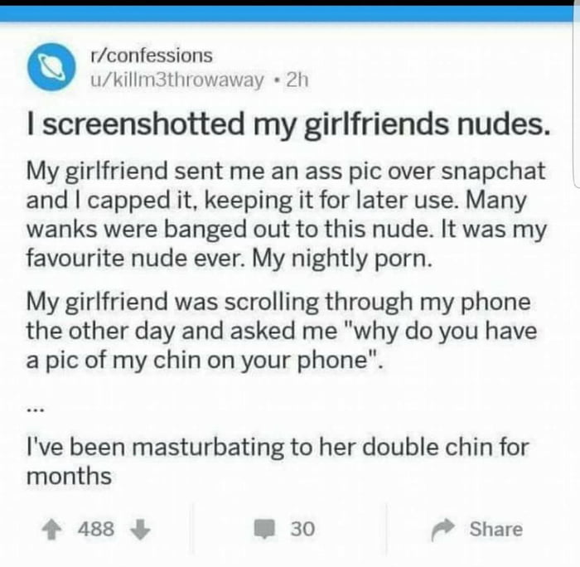
Task: View the u/killm3throwaway user profile
Action: (177, 80)
